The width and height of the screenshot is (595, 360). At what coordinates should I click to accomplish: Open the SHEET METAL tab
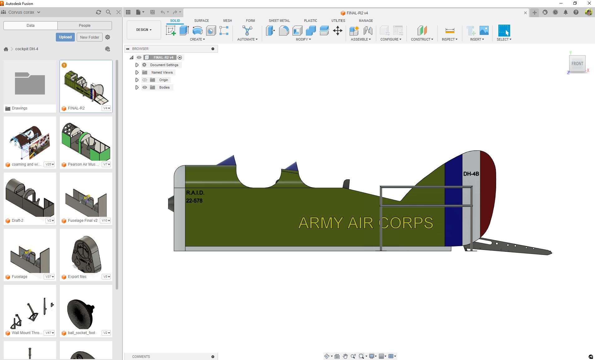[x=279, y=20]
